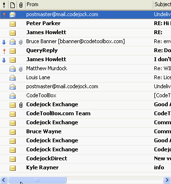Click the envelope icon beside CodejockDirect

12,159
